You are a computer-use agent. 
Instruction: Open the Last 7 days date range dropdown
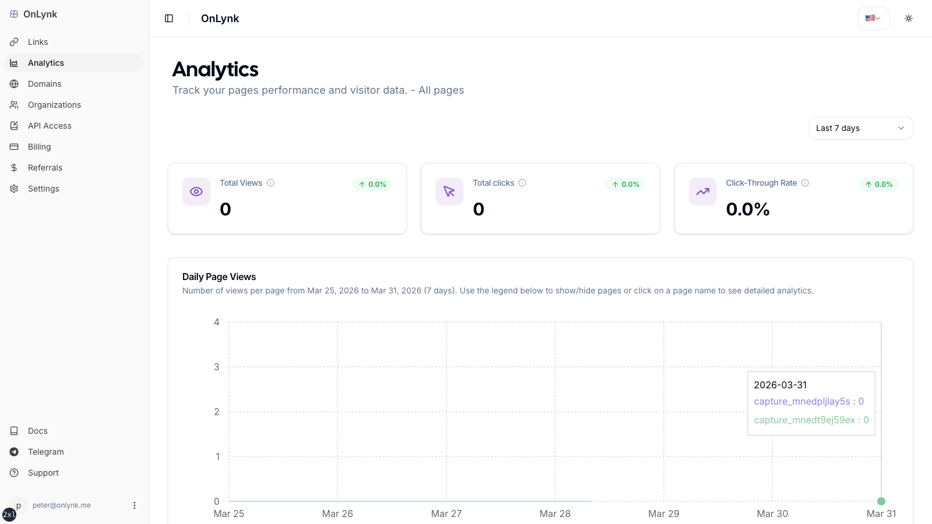tap(860, 128)
